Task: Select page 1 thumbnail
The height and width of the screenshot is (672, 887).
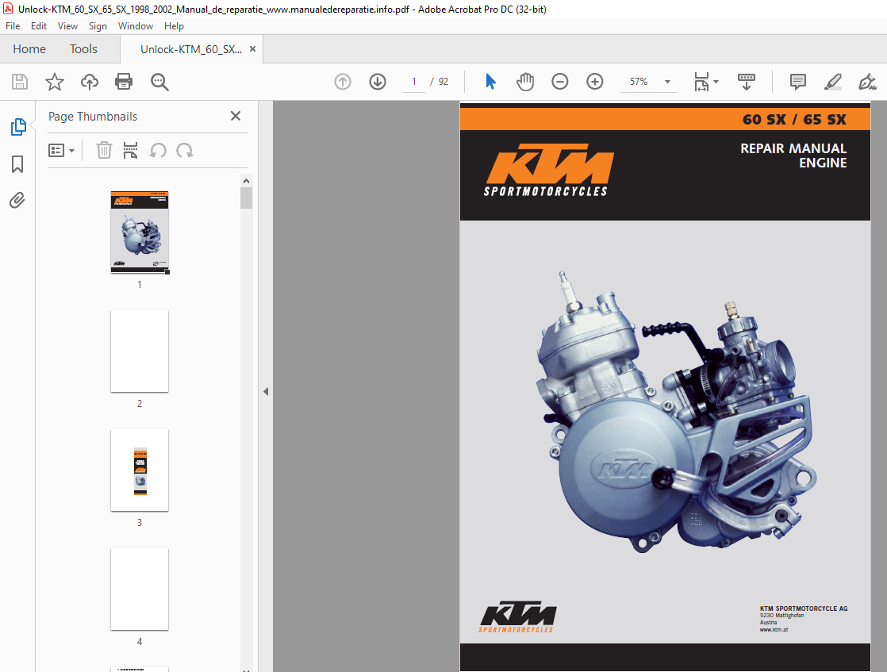Action: pyautogui.click(x=140, y=232)
